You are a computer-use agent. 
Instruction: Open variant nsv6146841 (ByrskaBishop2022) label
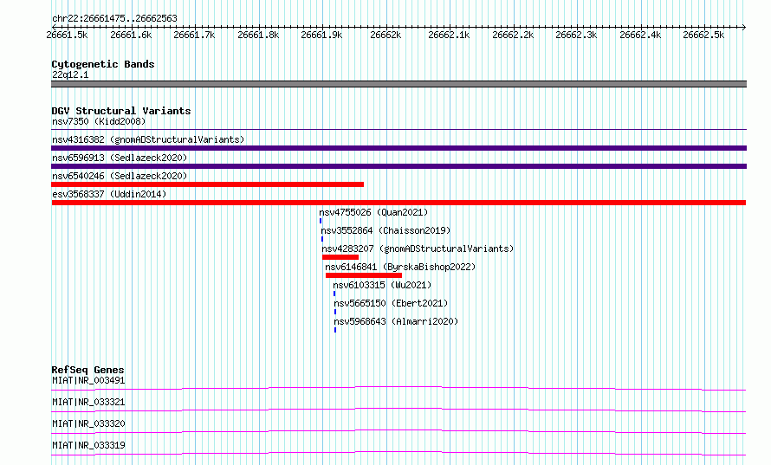400,267
